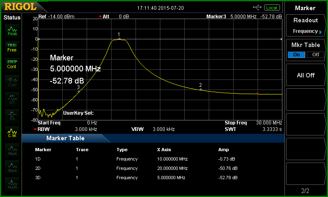The height and width of the screenshot is (197, 328).
Task: Click the RIGOL logo
Action: 20,7
